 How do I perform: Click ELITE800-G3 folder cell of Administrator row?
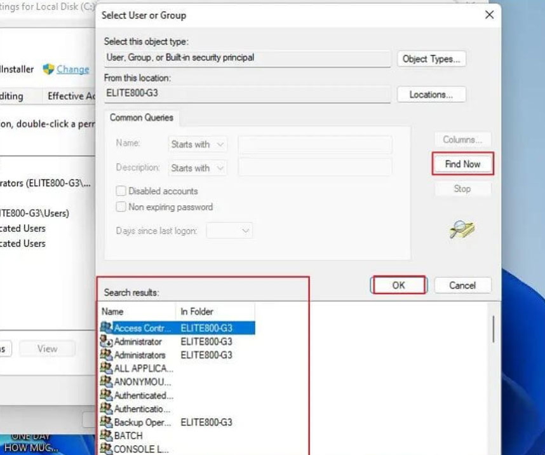(x=206, y=342)
